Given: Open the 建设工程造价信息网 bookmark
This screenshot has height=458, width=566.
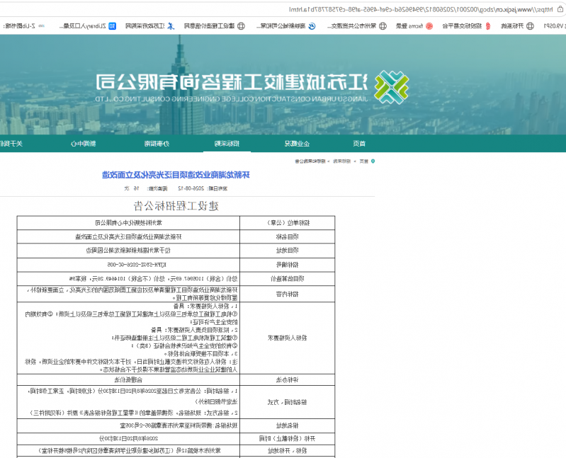Looking at the screenshot, I should [214, 26].
